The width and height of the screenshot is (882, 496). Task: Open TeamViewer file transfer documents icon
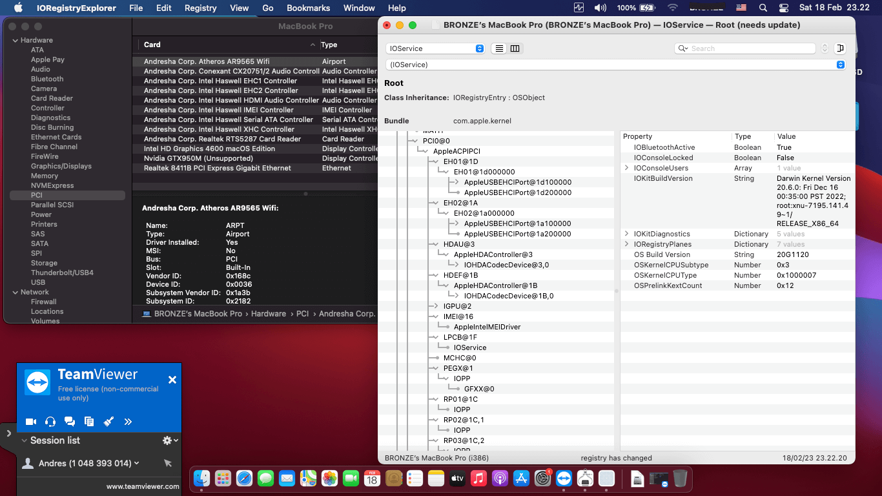tap(89, 422)
